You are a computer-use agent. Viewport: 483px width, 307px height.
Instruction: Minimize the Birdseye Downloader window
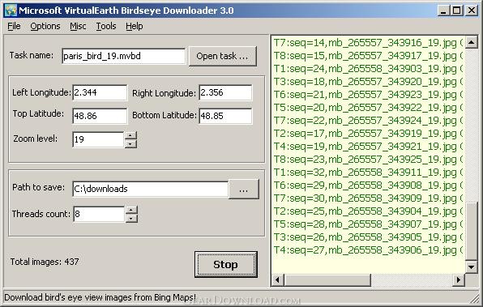(x=443, y=11)
